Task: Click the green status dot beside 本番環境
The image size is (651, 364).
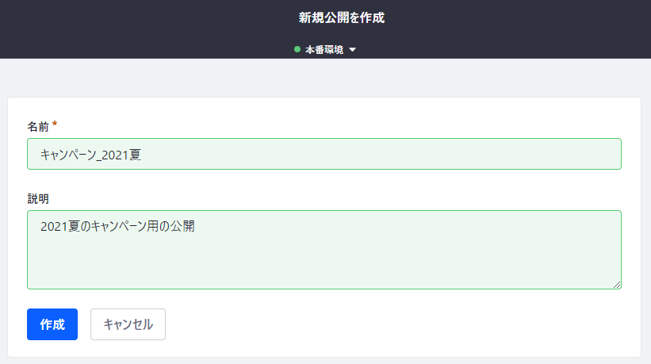Action: coord(297,49)
